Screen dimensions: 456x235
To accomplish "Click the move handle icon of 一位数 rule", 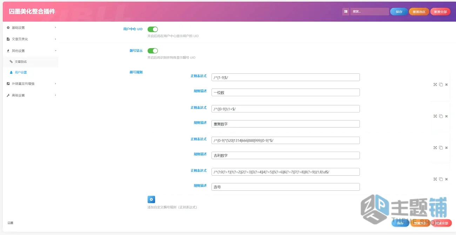I will (435, 85).
